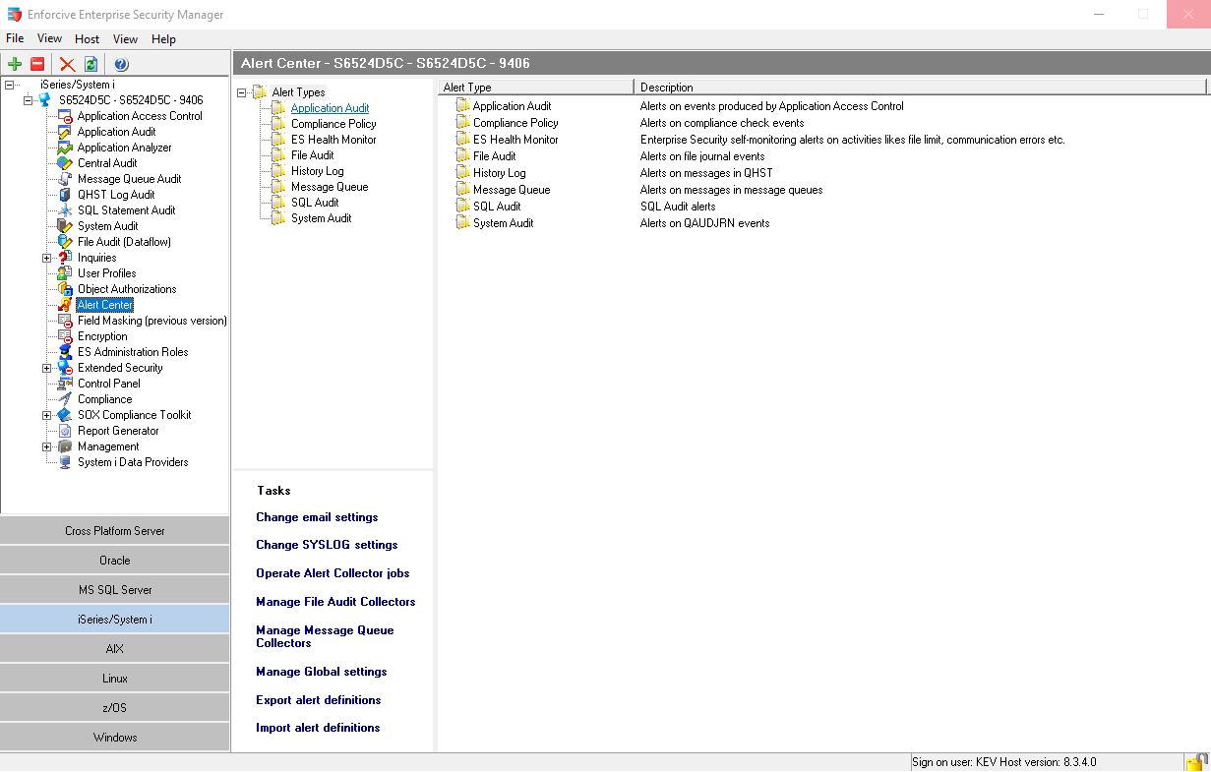Open help via blue question mark icon
Image resolution: width=1211 pixels, height=772 pixels.
pos(121,65)
